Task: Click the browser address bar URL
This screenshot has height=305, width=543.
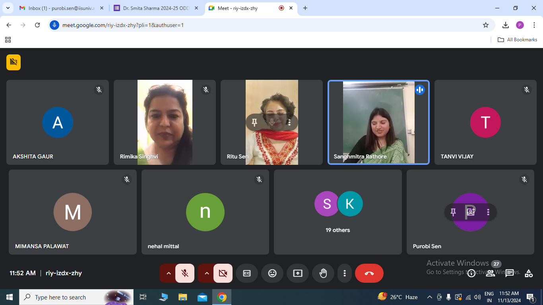Action: coord(239,25)
